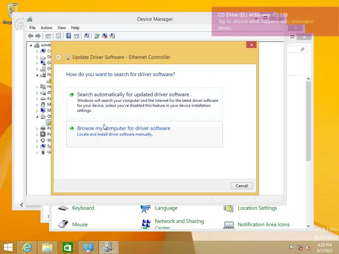The height and width of the screenshot is (254, 339).
Task: Select the USB controllers plug icon in device tree
Action: click(43, 152)
